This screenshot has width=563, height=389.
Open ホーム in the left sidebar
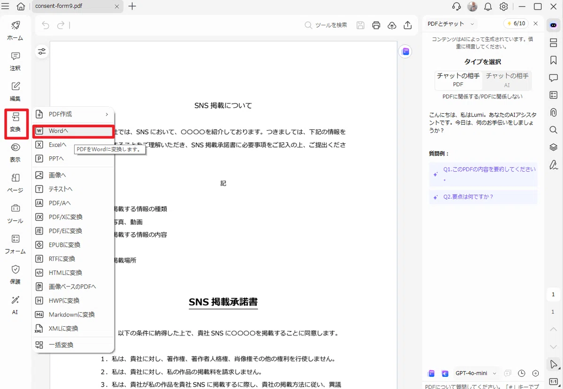click(x=15, y=31)
